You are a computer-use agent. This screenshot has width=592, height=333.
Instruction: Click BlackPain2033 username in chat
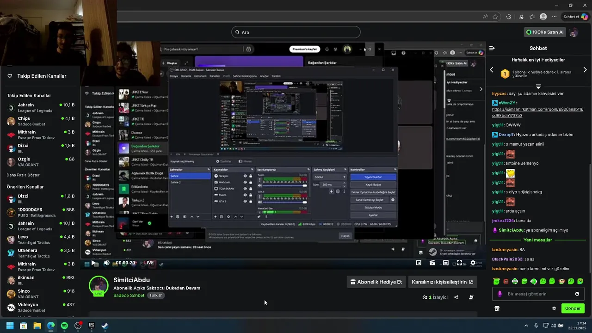pos(507,259)
